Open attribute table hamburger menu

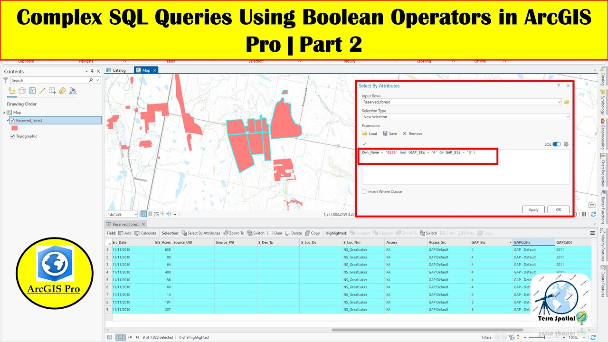(x=592, y=233)
